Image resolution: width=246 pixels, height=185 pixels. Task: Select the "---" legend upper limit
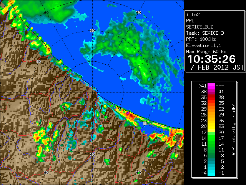pyautogui.click(x=220, y=86)
